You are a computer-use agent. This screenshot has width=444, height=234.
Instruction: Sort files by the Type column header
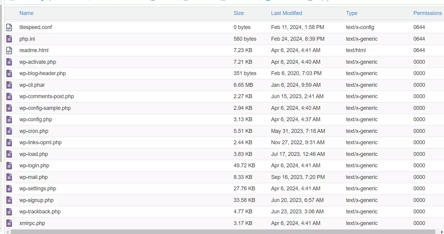(352, 13)
